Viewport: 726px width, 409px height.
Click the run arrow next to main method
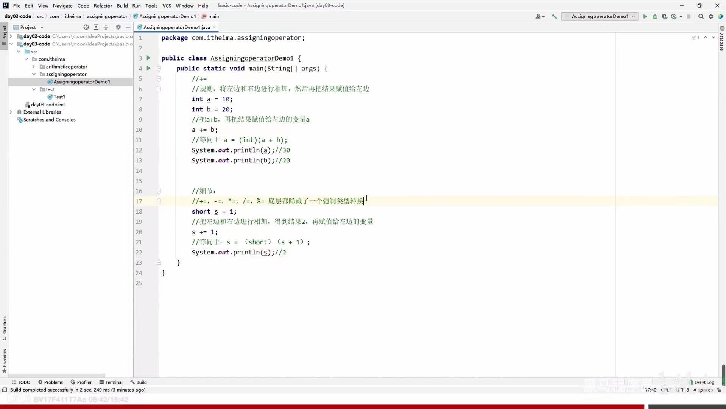[148, 68]
